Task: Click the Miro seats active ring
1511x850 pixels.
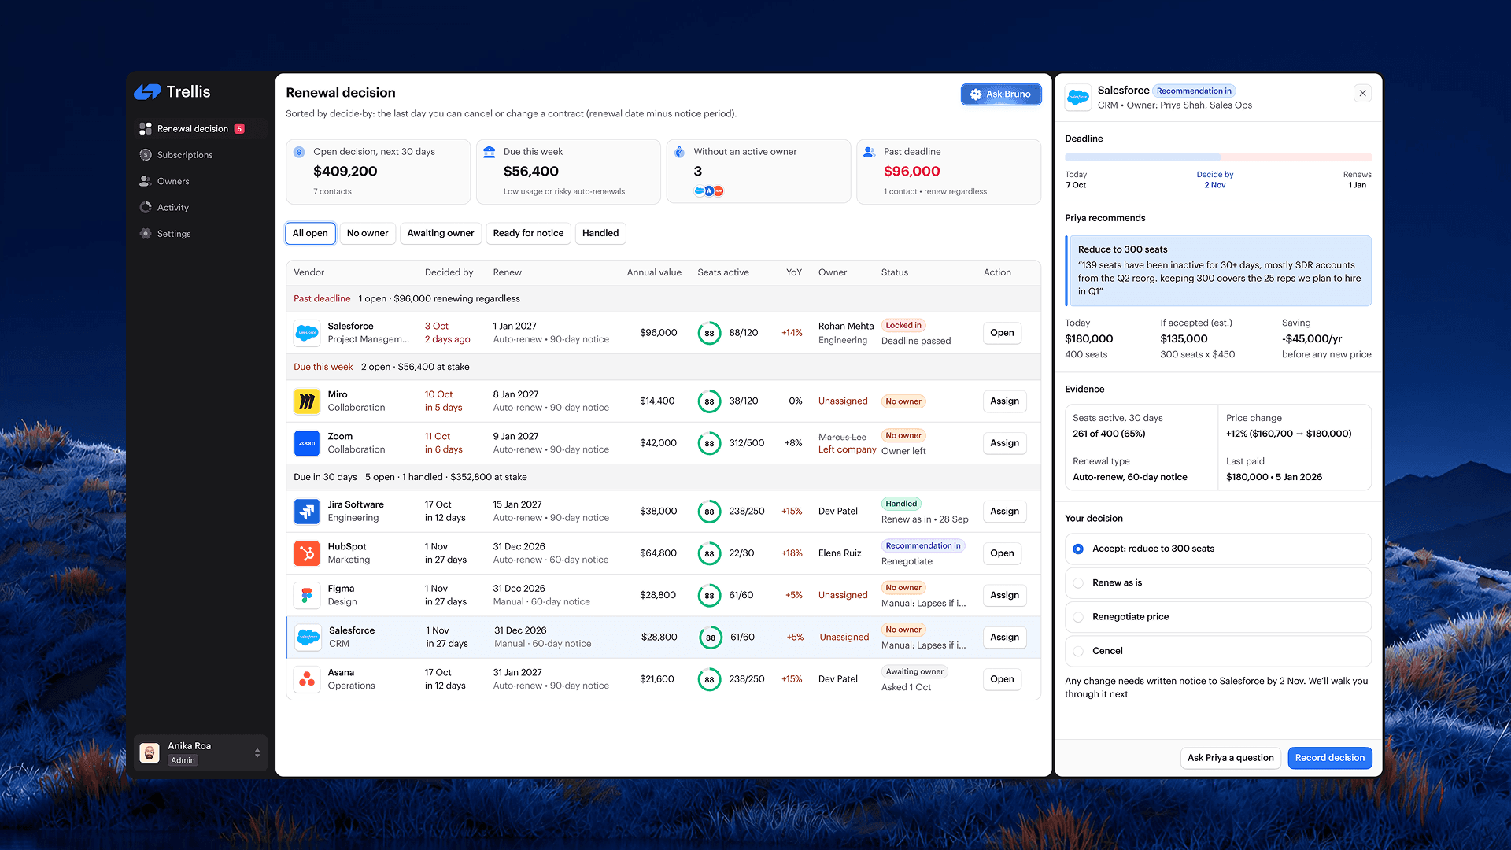Action: point(709,401)
